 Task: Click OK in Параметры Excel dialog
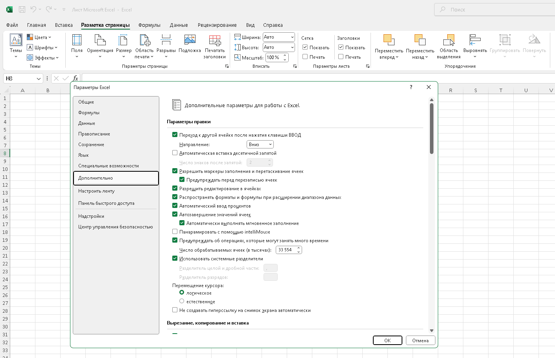point(387,340)
